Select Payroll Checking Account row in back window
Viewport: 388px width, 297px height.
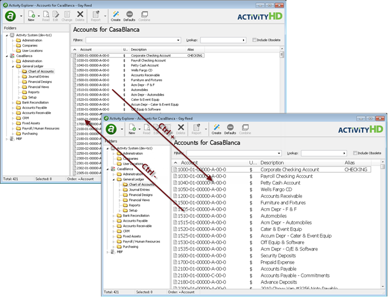tap(138, 60)
